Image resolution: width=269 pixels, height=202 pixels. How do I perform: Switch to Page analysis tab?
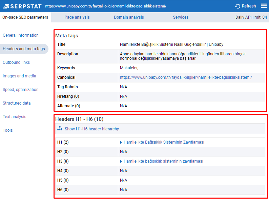coord(77,17)
